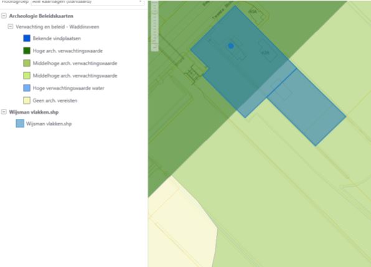
Task: Collapse the Archeologie Beleidskaarten group
Action: [4, 16]
